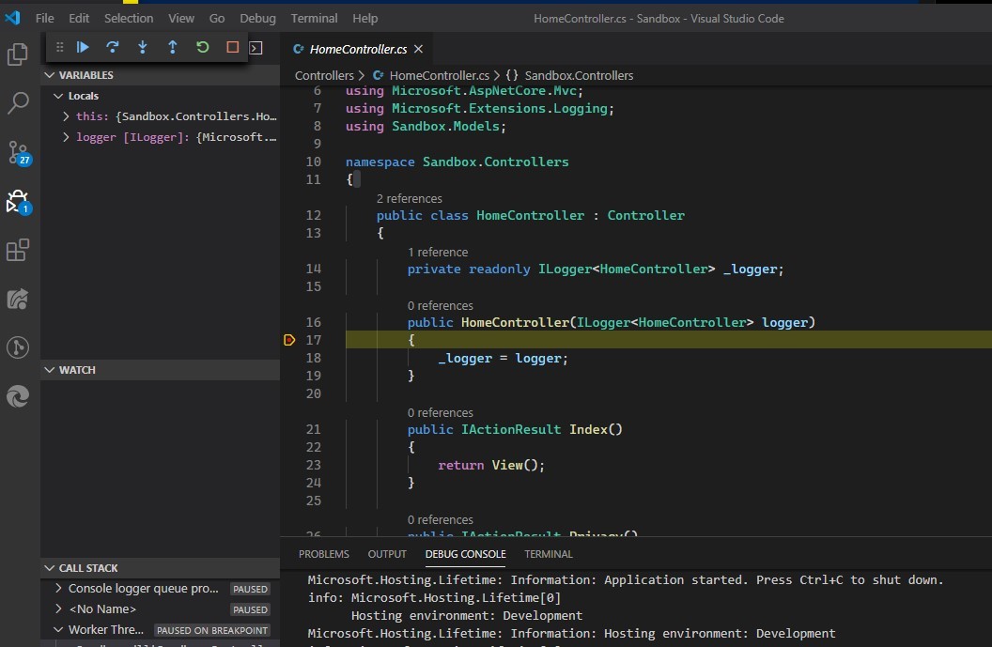Click 'using Sandbox.Models;' line
The height and width of the screenshot is (647, 992).
click(426, 126)
